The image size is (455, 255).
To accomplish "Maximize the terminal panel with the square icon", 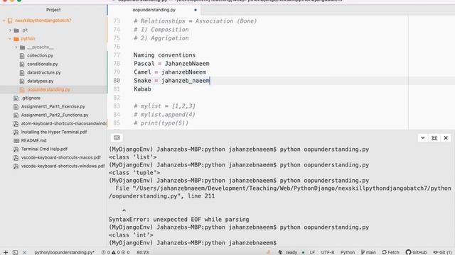I will coord(434,138).
